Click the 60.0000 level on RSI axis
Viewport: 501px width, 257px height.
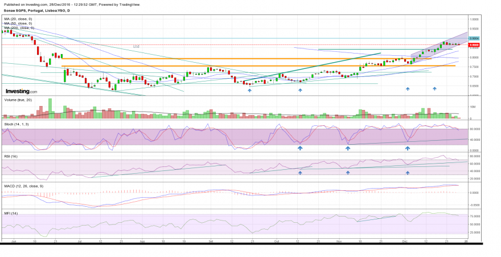(474, 164)
